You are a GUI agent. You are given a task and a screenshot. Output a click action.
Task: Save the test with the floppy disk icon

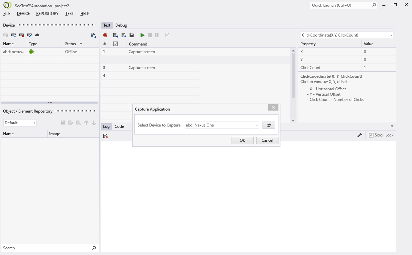[132, 35]
